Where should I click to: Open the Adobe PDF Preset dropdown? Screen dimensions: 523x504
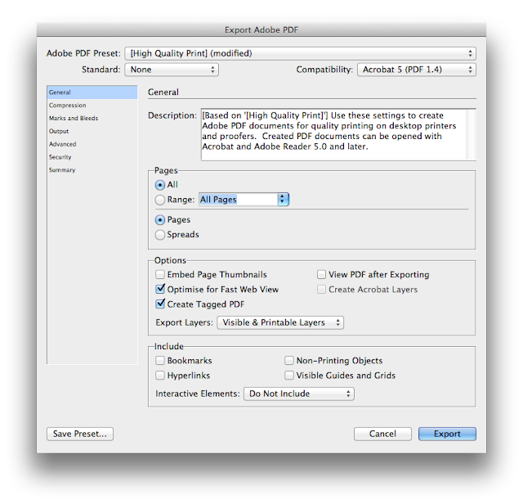300,53
